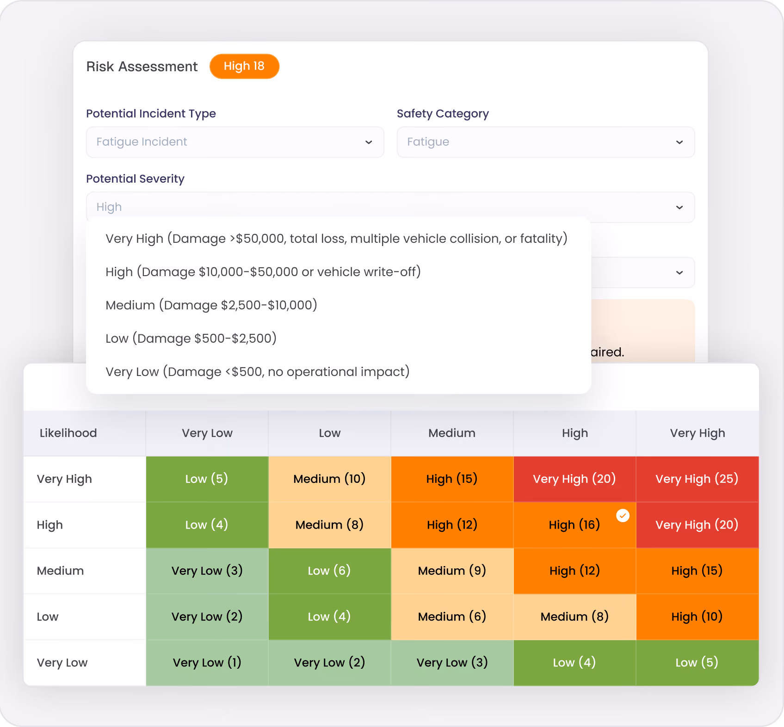Image resolution: width=784 pixels, height=727 pixels.
Task: Click the Low column header
Action: [329, 433]
